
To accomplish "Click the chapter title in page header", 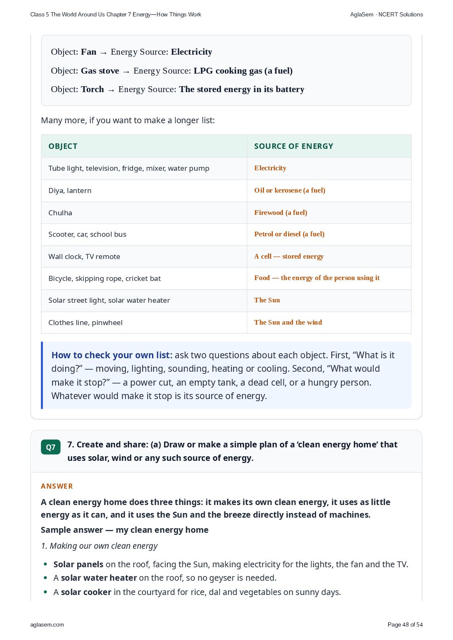I will (x=116, y=14).
